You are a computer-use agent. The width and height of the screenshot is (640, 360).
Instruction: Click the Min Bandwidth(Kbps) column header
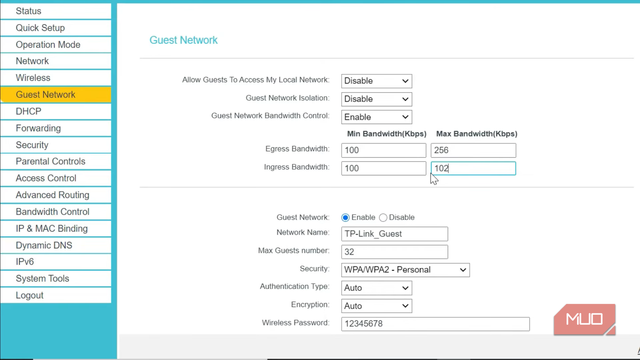[x=387, y=134]
